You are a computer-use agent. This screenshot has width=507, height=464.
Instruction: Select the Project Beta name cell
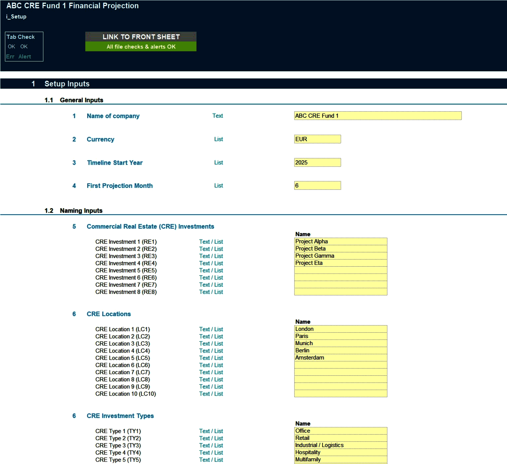click(x=340, y=249)
